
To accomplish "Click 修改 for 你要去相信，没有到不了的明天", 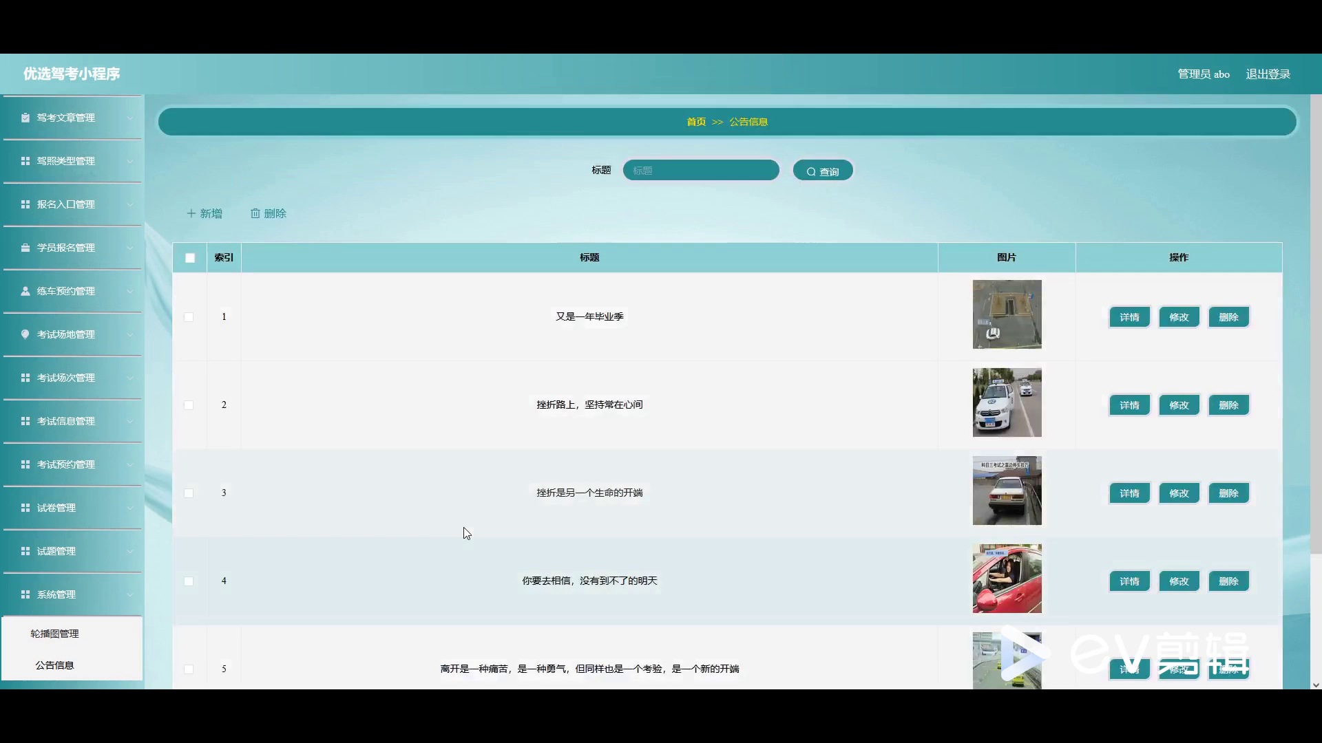I will (x=1179, y=581).
